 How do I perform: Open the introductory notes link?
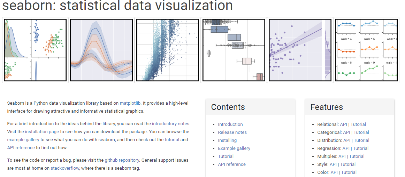click(171, 124)
